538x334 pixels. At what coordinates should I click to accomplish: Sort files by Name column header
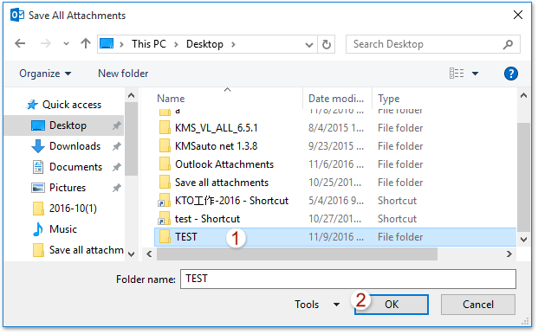coord(171,99)
